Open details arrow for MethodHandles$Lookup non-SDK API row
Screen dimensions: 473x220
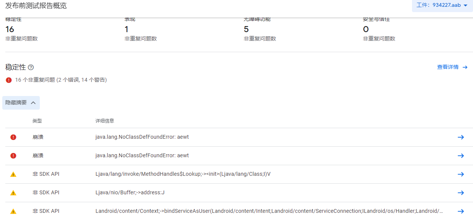click(461, 174)
